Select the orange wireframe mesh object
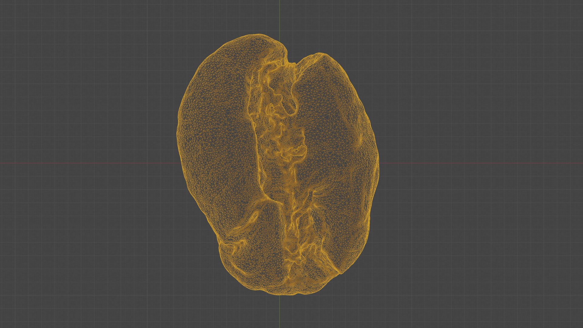Image resolution: width=583 pixels, height=328 pixels. click(x=278, y=164)
